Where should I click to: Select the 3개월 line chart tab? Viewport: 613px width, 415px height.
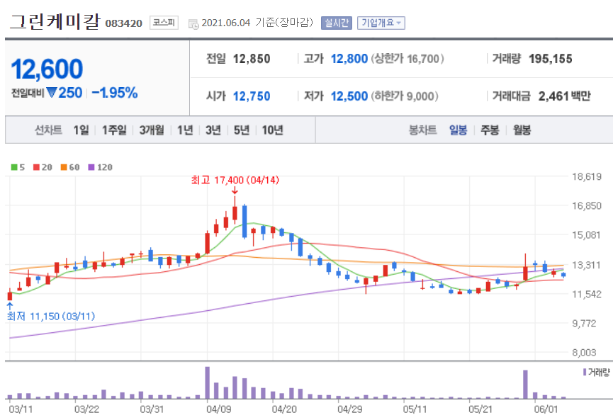tap(152, 130)
